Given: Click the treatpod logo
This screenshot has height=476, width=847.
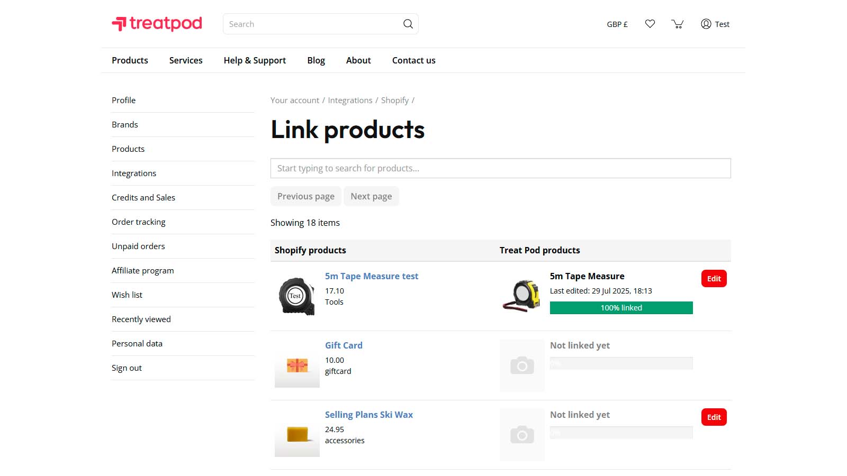Looking at the screenshot, I should (157, 24).
